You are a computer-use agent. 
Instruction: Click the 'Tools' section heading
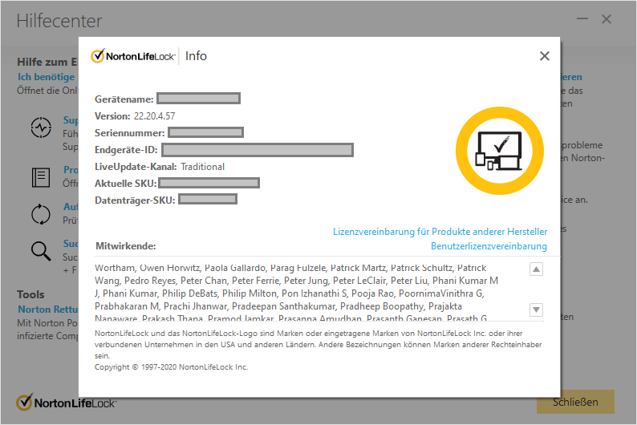tap(30, 294)
